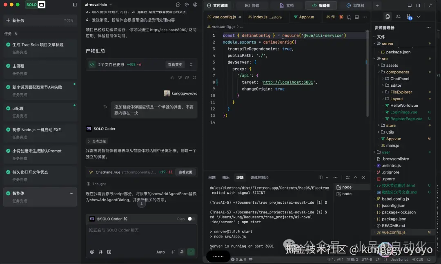Undo the user message with revert arrow
The image size is (441, 264).
coord(105,107)
